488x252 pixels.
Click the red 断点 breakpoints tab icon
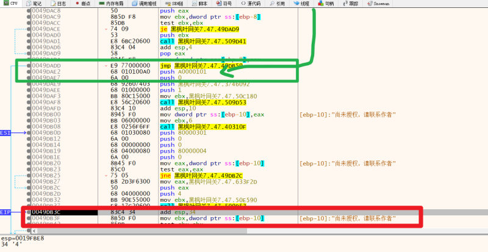pyautogui.click(x=76, y=3)
